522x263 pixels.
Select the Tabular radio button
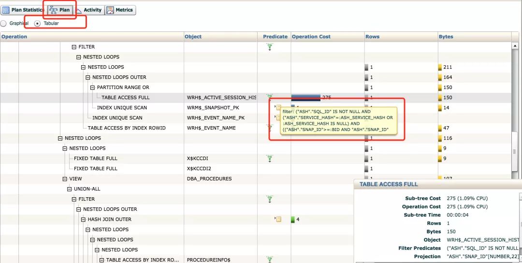(x=38, y=24)
